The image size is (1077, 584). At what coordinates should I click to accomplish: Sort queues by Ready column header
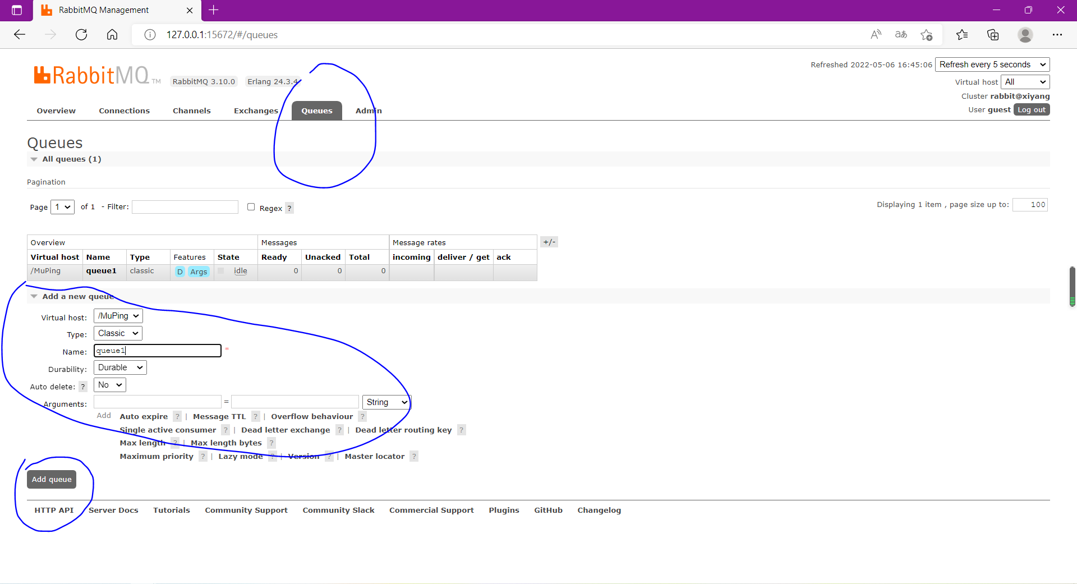pos(274,257)
